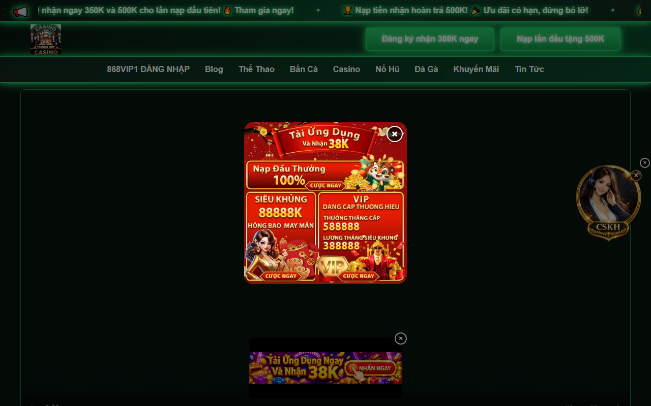Open Khuyến Mãi promotions page
Viewport: 651px width, 406px height.
pyautogui.click(x=476, y=69)
